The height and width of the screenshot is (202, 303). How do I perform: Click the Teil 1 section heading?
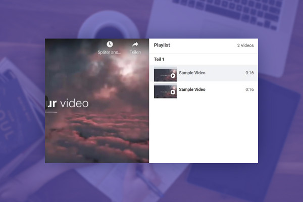(x=159, y=60)
